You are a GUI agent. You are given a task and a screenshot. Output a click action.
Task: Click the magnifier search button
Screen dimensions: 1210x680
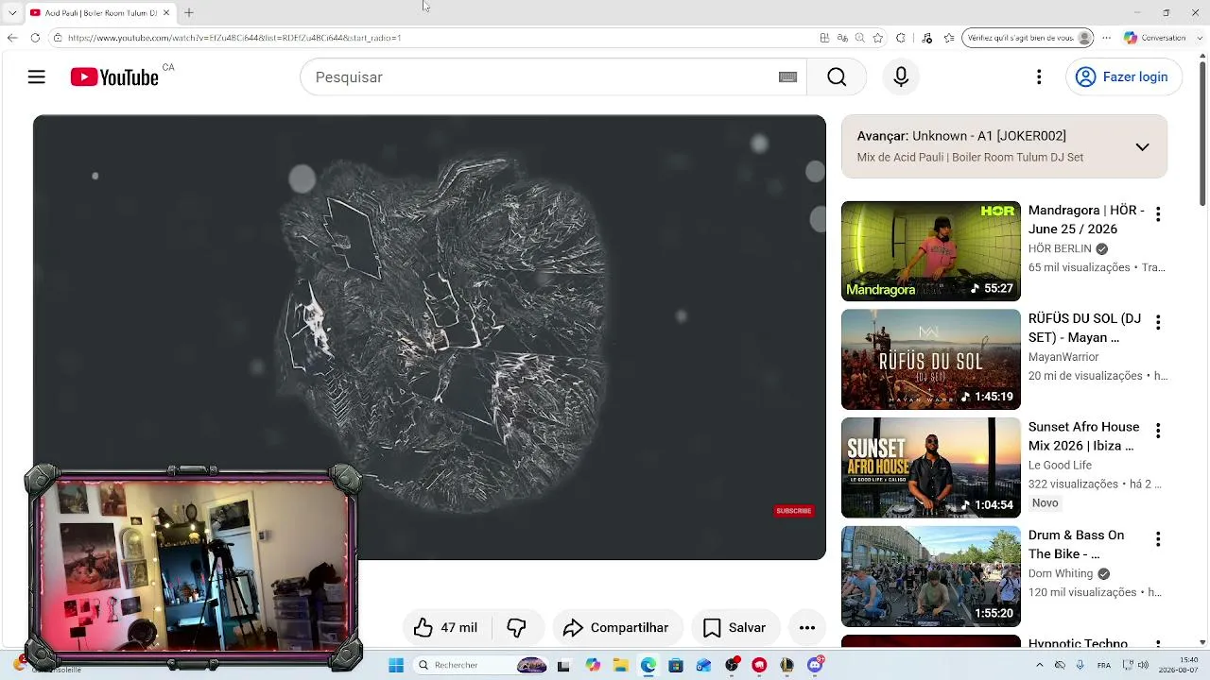point(837,77)
